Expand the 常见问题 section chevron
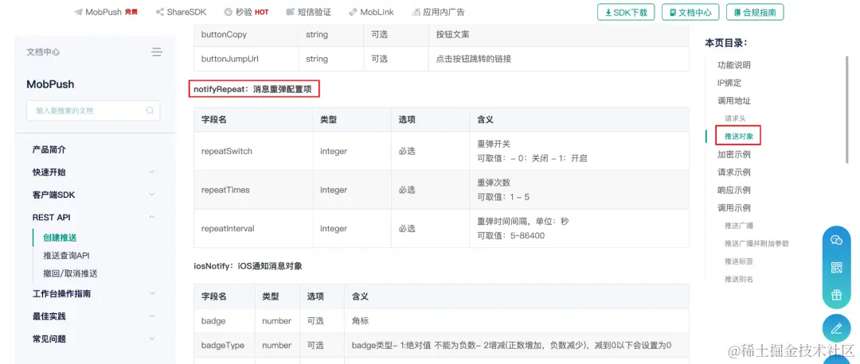Viewport: 860px width, 364px height. point(152,339)
